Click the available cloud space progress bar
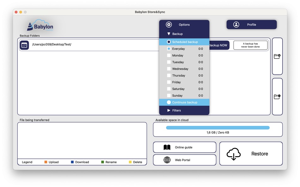The height and width of the screenshot is (187, 300). pyautogui.click(x=218, y=127)
